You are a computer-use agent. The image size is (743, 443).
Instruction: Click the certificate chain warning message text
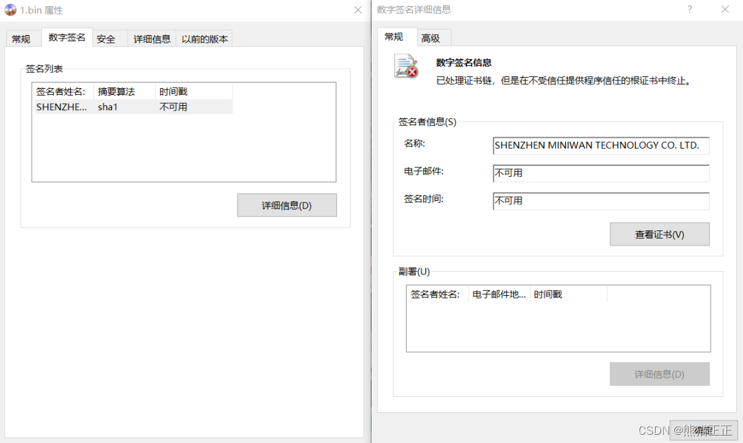coord(563,81)
